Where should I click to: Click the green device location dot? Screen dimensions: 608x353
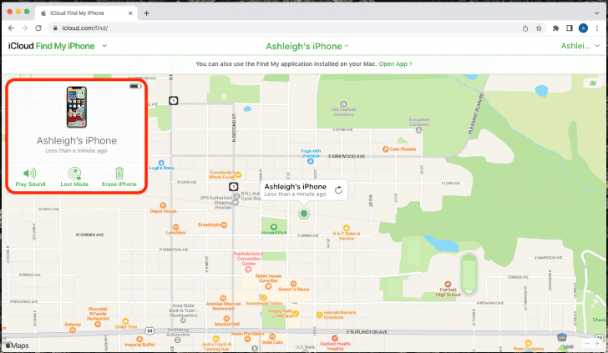tap(304, 214)
